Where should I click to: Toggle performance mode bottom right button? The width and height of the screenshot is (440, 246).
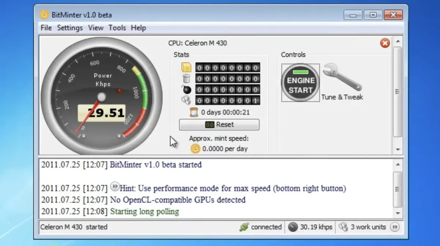395,227
